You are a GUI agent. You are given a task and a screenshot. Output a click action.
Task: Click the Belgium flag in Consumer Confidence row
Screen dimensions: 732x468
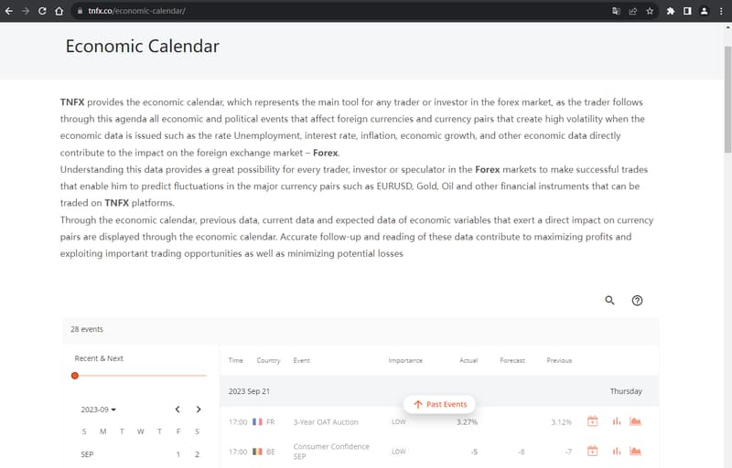(257, 452)
